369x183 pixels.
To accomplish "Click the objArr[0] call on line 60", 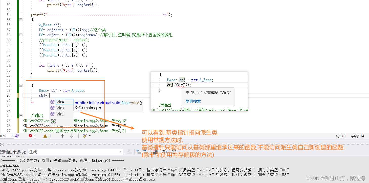I will click(x=63, y=45).
